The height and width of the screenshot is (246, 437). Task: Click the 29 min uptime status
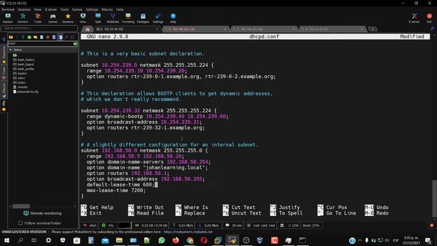pos(234,225)
